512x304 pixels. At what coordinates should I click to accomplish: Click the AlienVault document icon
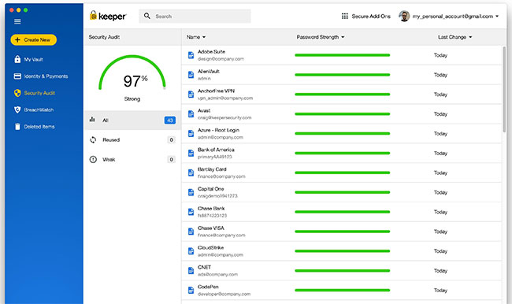tap(191, 75)
